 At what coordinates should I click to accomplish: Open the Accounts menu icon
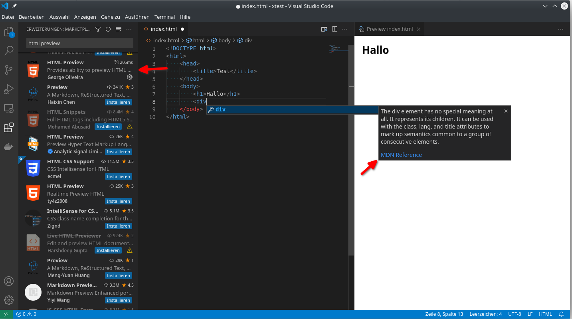coord(9,281)
